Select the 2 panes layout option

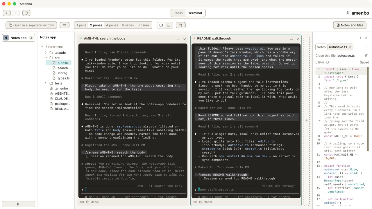[96, 25]
